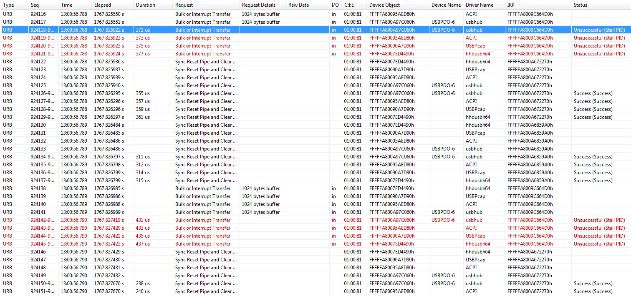The image size is (631, 296).
Task: Click the 355 us duration cell
Action: [153, 93]
